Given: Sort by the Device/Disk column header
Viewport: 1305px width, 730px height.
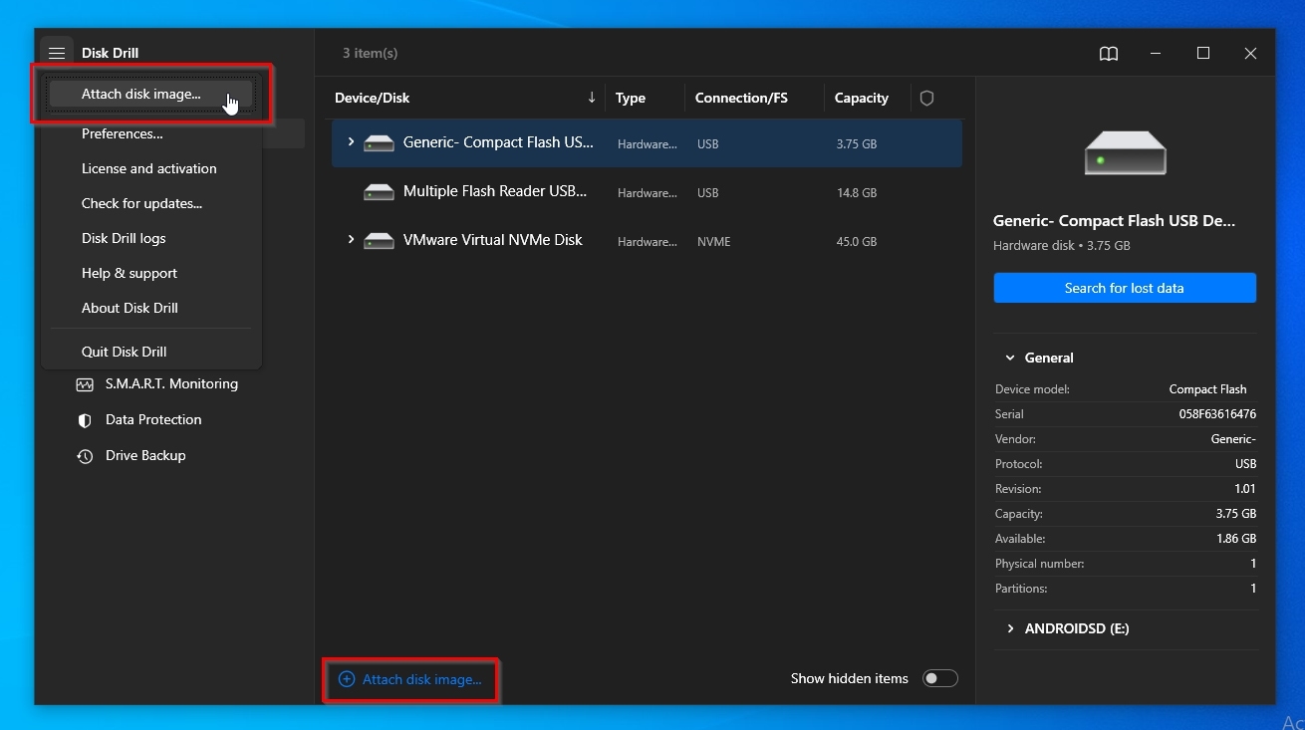Looking at the screenshot, I should (373, 98).
